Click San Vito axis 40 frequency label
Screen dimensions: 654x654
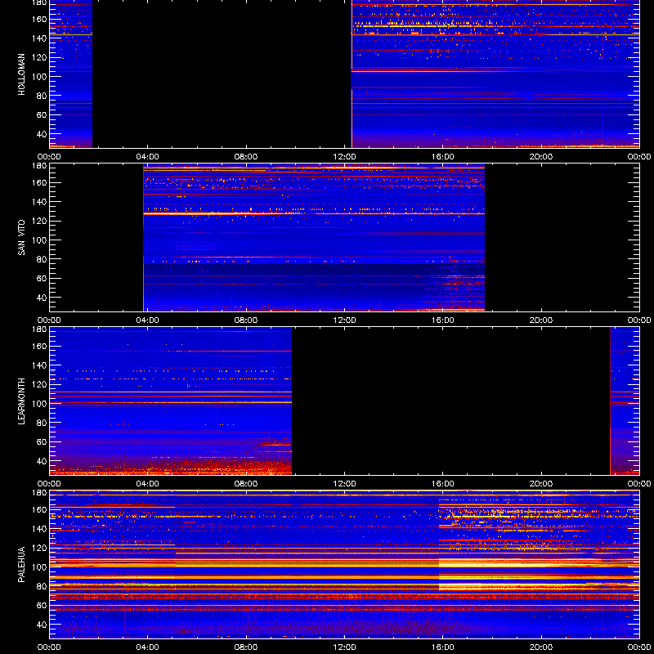42,298
